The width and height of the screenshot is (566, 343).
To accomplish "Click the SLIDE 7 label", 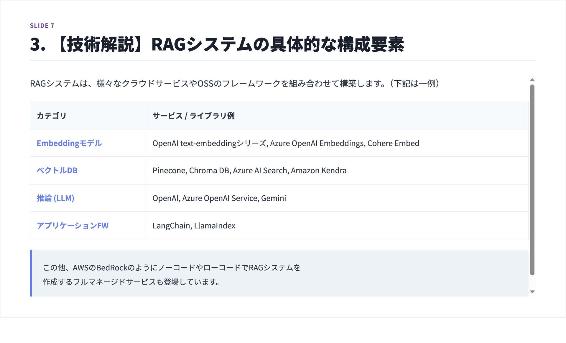I will tap(42, 26).
